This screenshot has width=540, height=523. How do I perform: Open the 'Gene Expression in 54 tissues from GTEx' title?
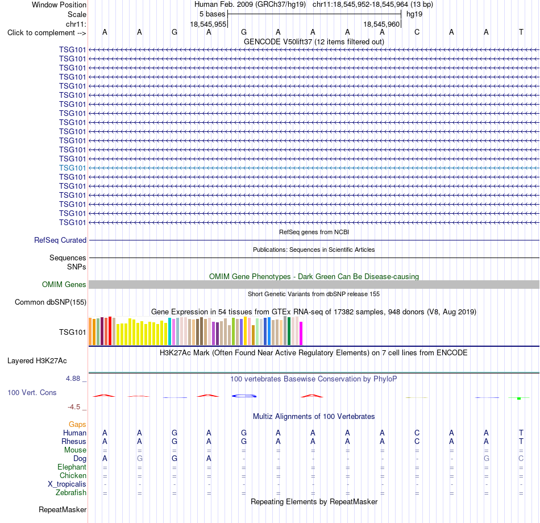point(314,312)
